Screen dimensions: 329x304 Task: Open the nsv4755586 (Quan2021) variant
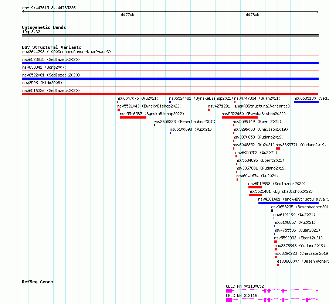point(297,230)
